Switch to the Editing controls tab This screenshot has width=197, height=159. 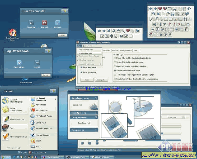(125, 50)
